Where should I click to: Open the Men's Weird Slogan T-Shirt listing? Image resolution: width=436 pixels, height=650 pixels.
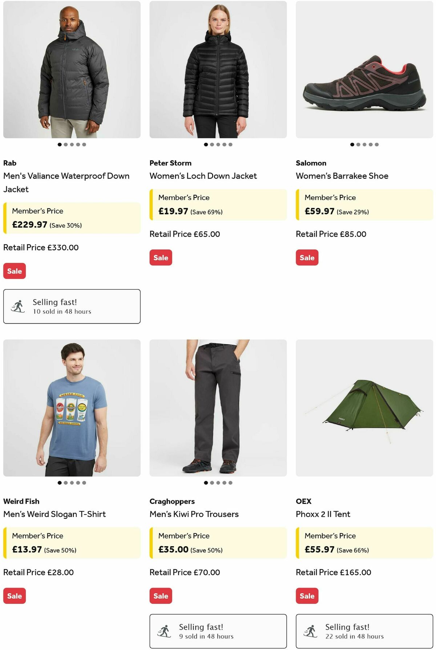[54, 514]
